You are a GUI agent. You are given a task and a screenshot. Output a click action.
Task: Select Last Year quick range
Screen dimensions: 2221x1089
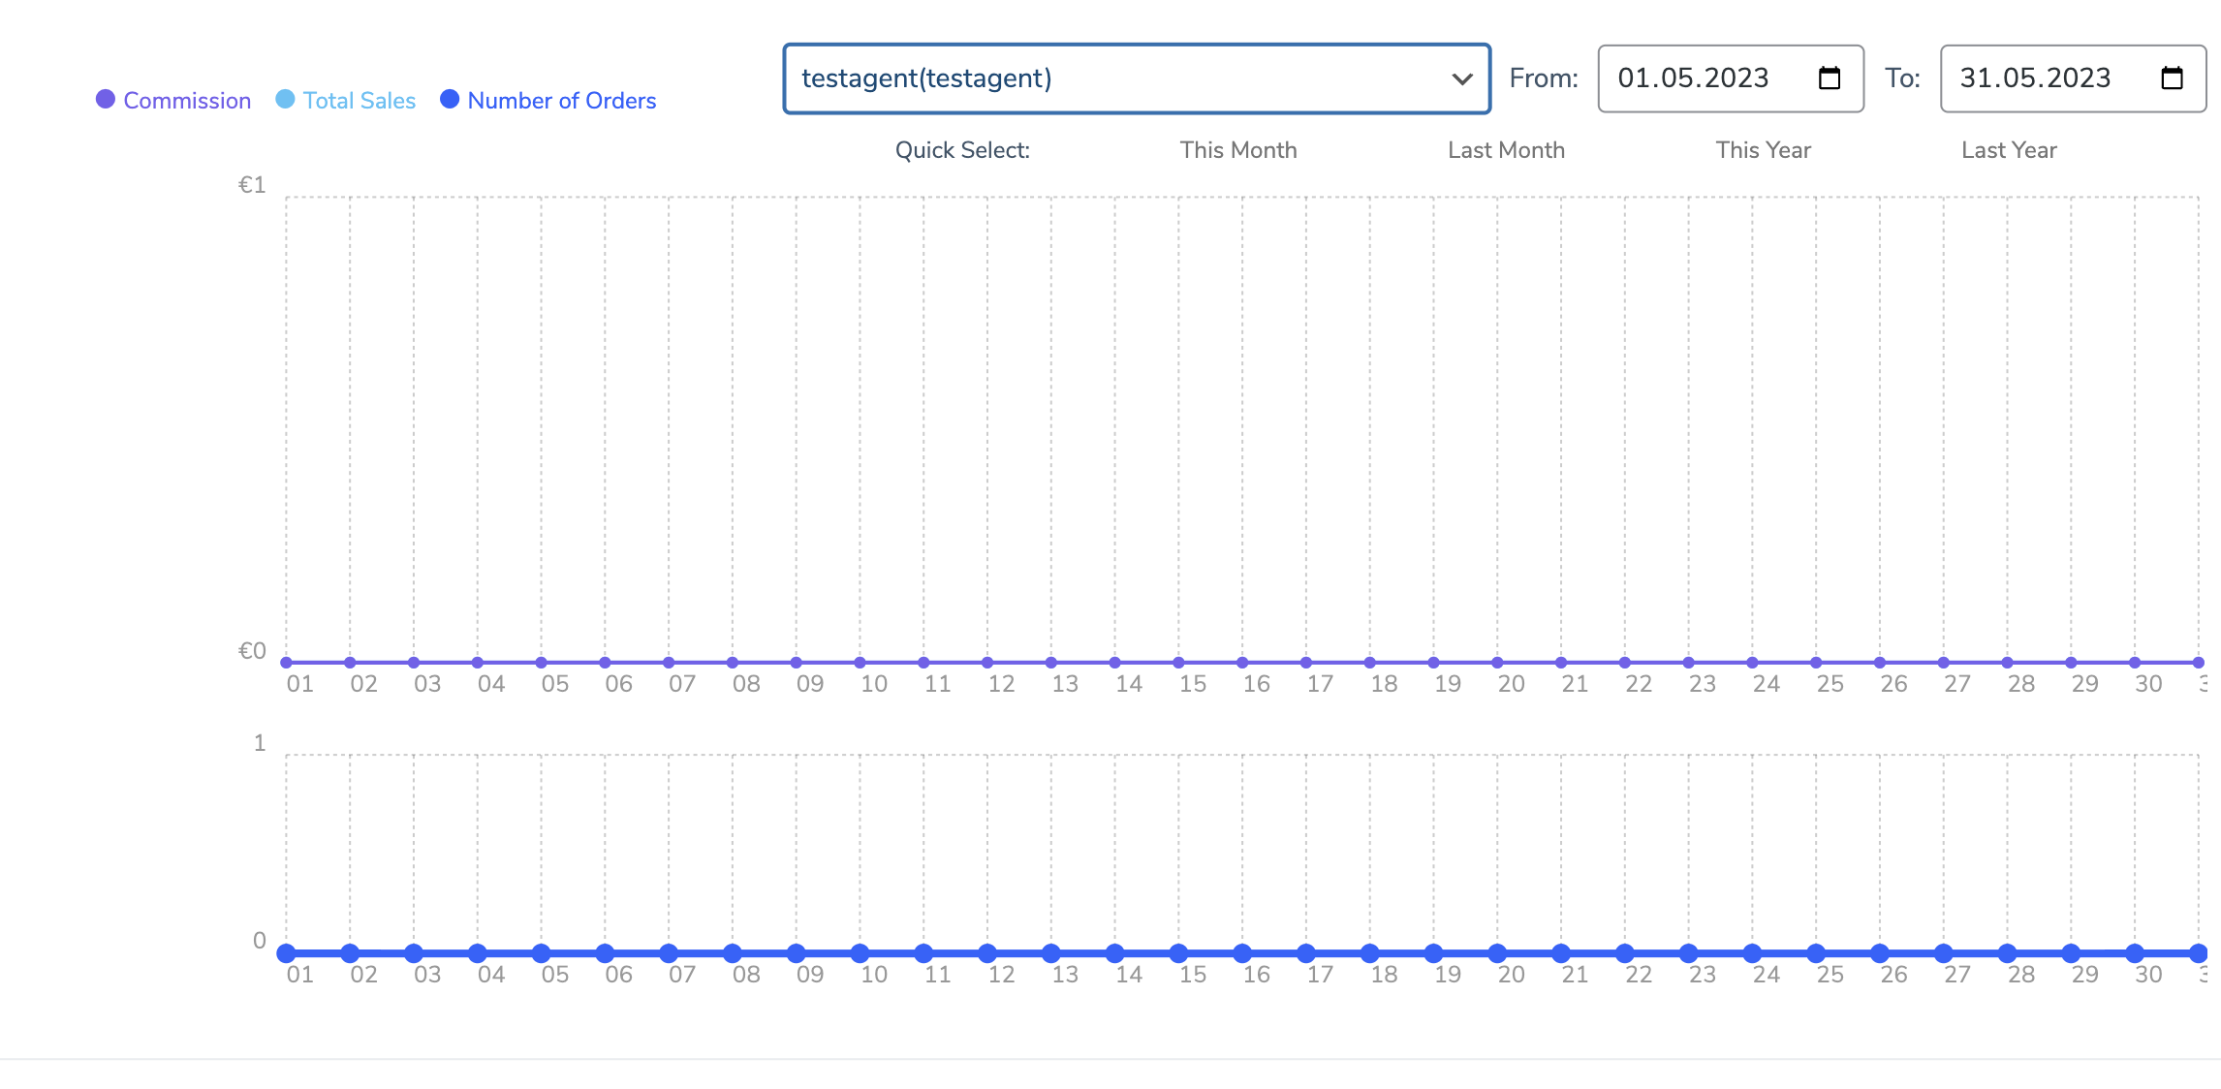(x=2009, y=150)
